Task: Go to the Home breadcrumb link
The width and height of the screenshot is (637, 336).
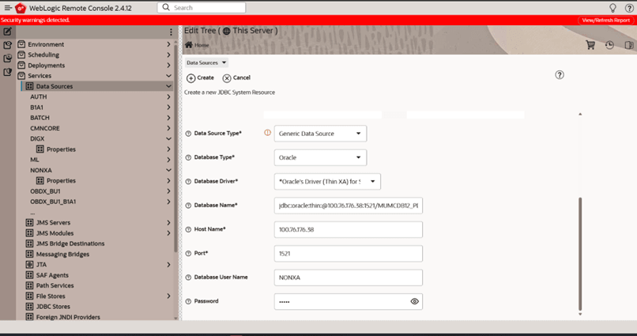Action: tap(202, 45)
